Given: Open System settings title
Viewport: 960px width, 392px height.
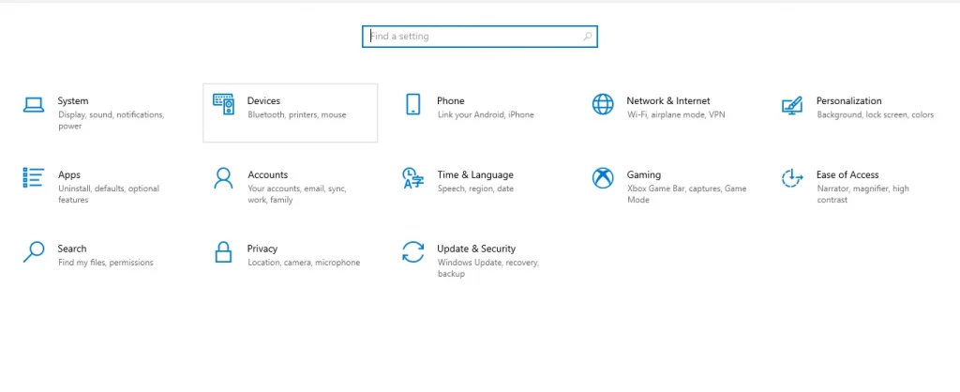Looking at the screenshot, I should click(x=73, y=101).
